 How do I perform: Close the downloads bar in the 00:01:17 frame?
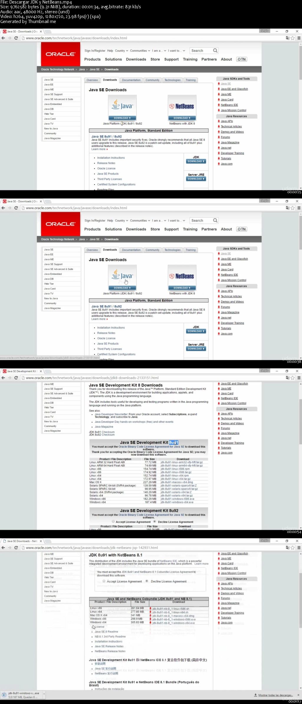click(x=298, y=695)
